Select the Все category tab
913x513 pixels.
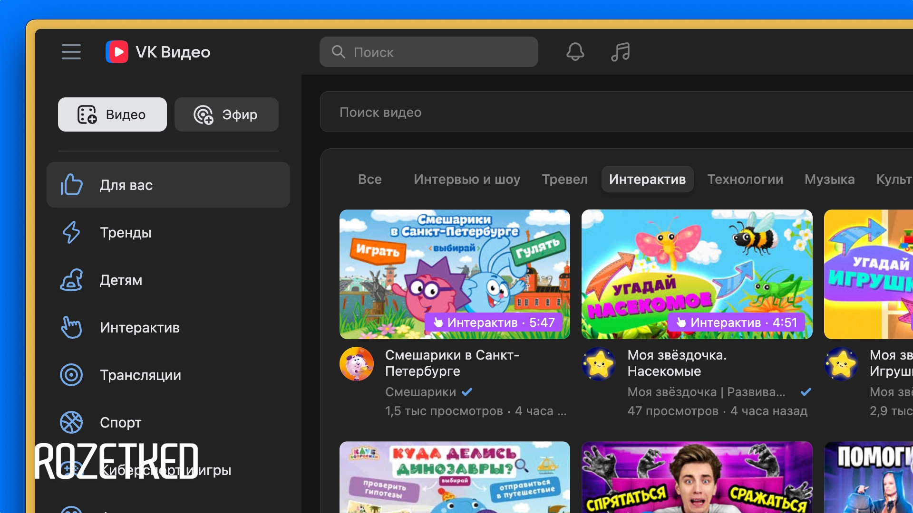click(370, 179)
